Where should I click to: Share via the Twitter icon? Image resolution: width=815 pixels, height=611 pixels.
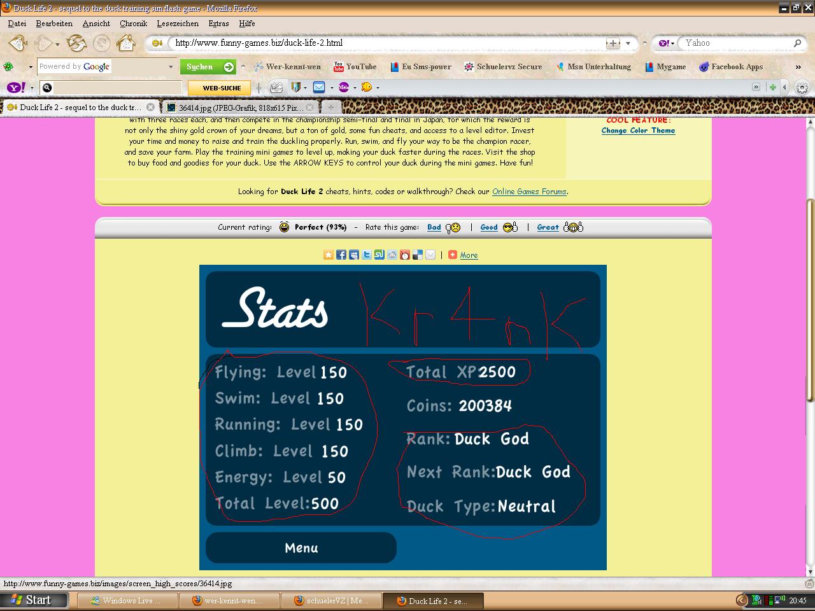pyautogui.click(x=367, y=255)
